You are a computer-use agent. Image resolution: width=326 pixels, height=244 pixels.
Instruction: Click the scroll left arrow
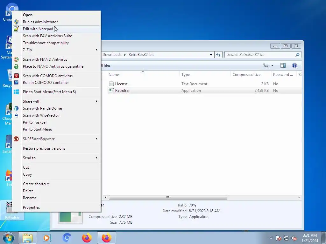pyautogui.click(x=106, y=198)
